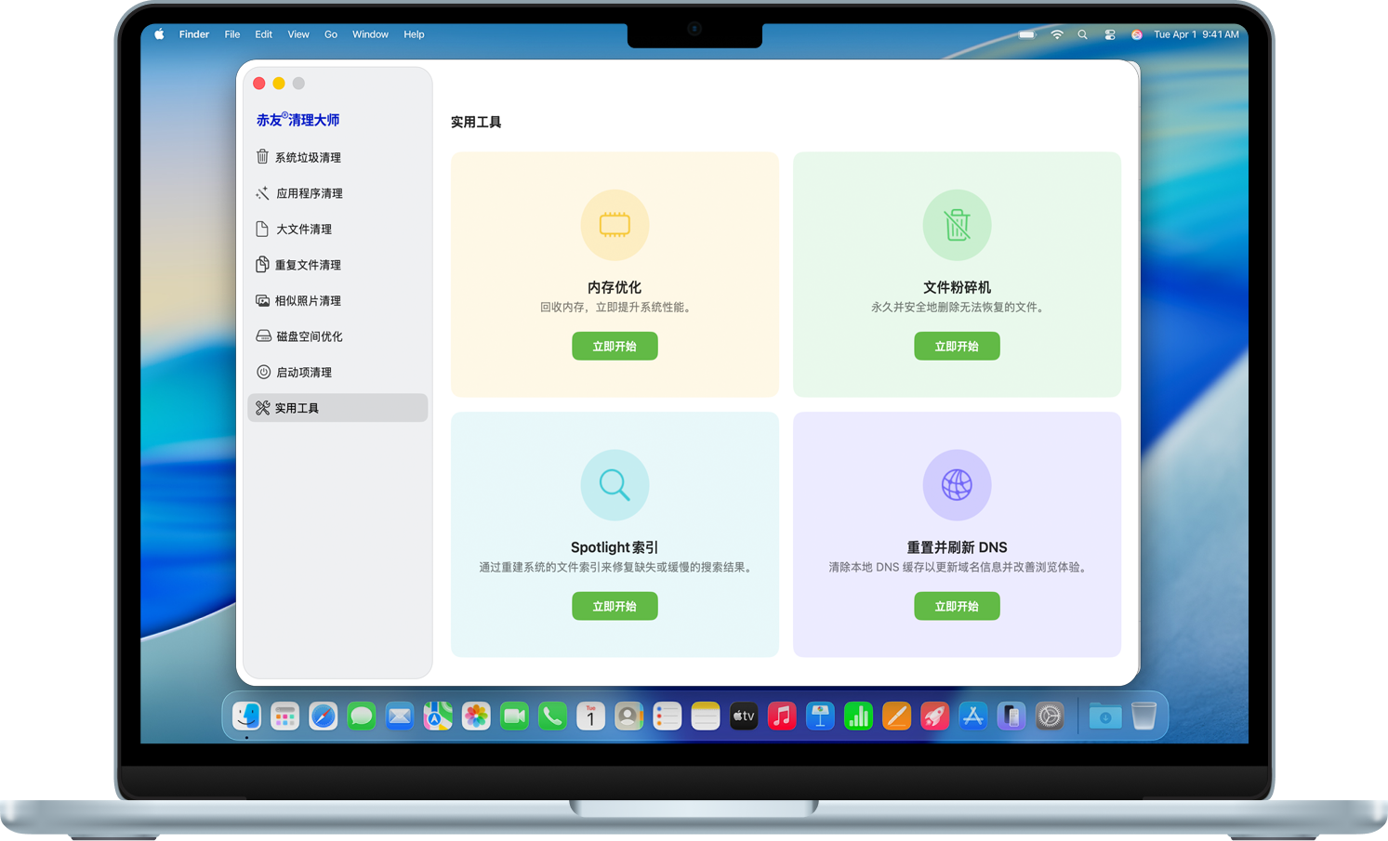Select the 大文件清理 document icon

point(263,229)
